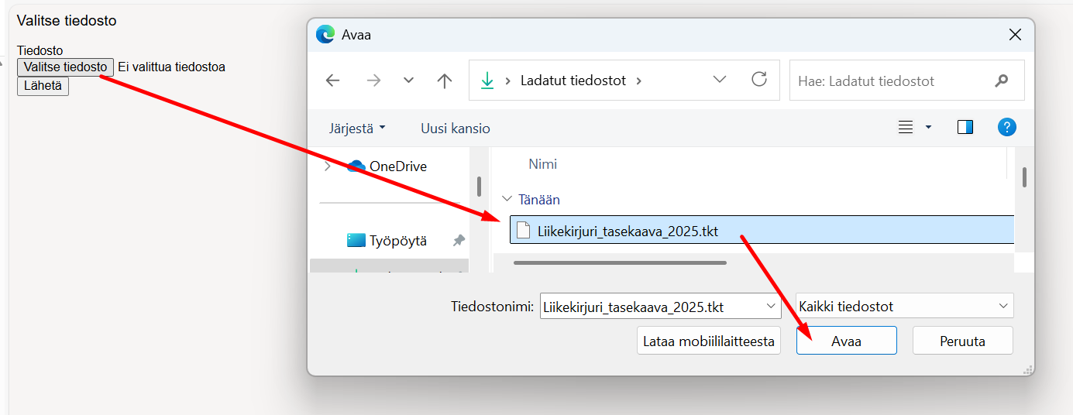Click the Edge icon in the dialog title bar
Screen dimensions: 1073x415
(325, 35)
